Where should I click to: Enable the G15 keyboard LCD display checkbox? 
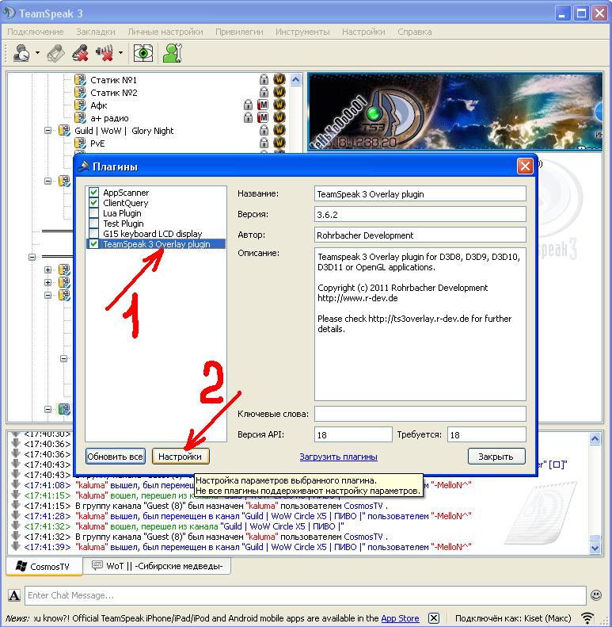click(x=94, y=234)
